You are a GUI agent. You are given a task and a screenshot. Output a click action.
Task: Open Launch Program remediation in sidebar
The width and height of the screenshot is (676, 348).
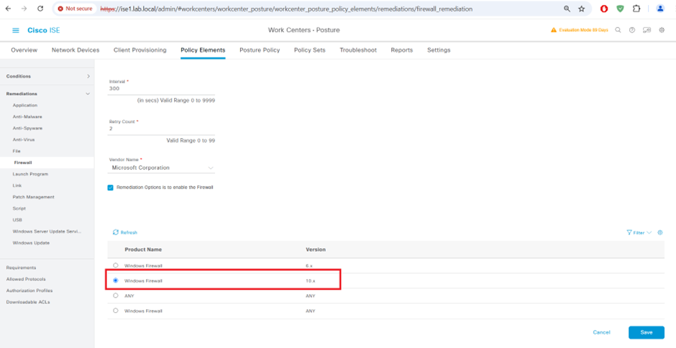30,174
